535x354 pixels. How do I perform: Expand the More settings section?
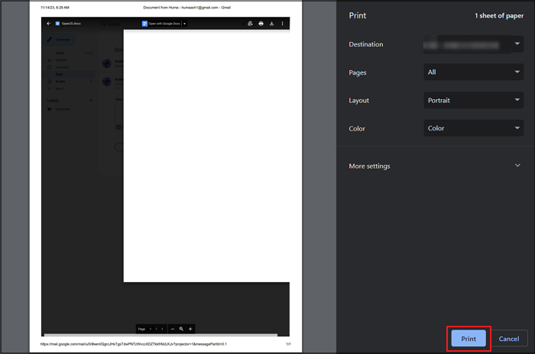click(x=435, y=166)
